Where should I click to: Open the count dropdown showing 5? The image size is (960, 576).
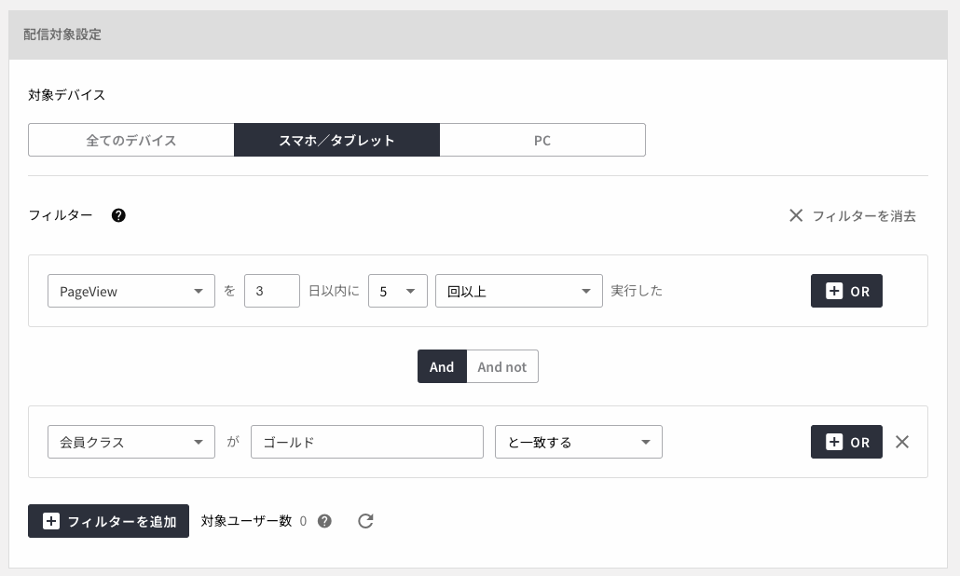tap(398, 291)
